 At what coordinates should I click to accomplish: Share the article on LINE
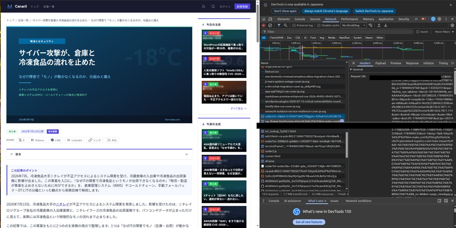click(x=56, y=140)
